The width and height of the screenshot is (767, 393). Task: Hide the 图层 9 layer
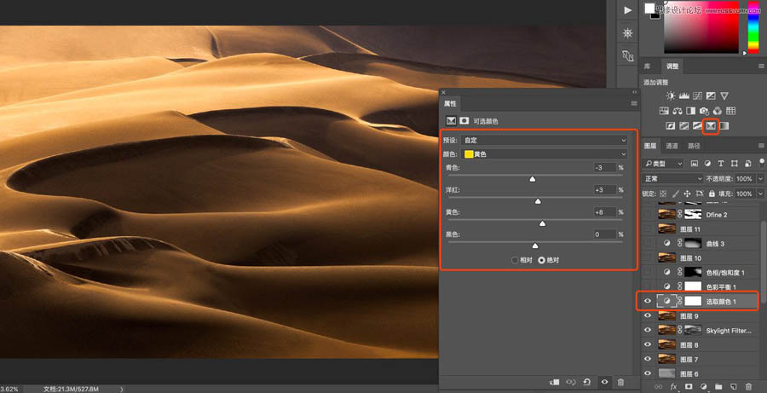pyautogui.click(x=648, y=316)
